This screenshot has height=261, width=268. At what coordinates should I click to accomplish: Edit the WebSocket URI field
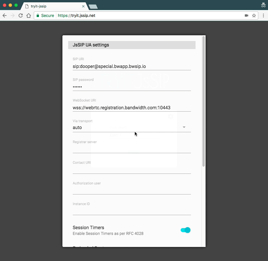coord(132,108)
